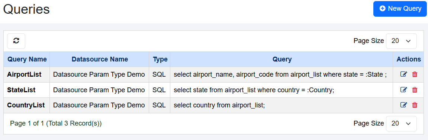Click the New Query button
The height and width of the screenshot is (140, 428).
click(400, 9)
